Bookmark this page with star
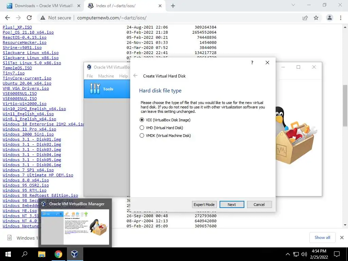 click(x=316, y=18)
